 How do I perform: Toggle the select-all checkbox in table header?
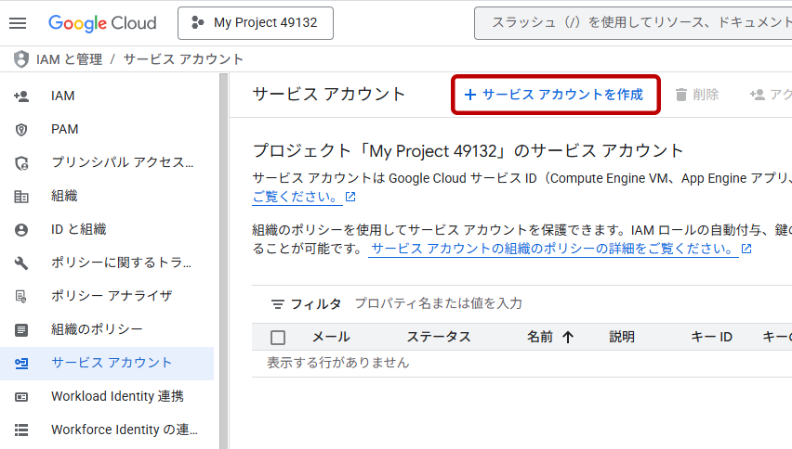278,338
